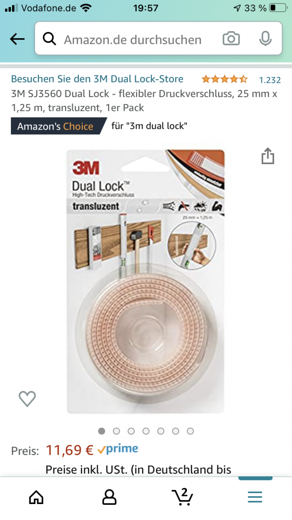
Task: Tap the microphone voice search icon
Action: [265, 39]
